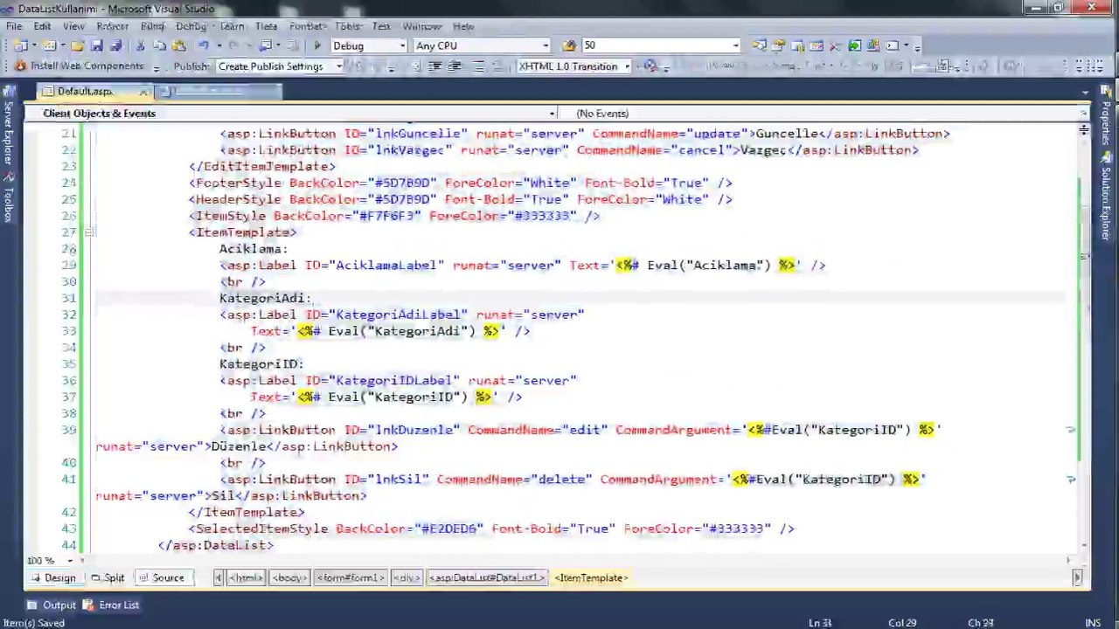Click the Undo arrow icon
The width and height of the screenshot is (1119, 629).
204,45
